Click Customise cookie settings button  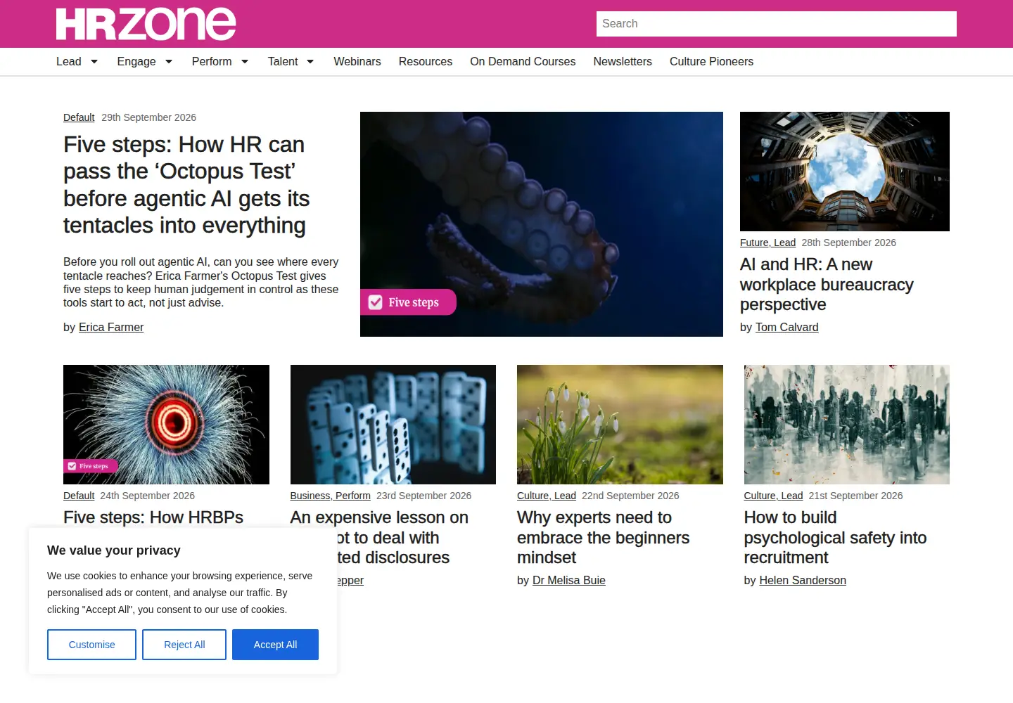click(x=91, y=645)
